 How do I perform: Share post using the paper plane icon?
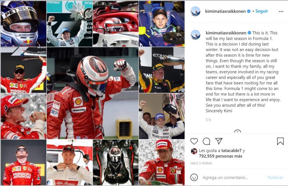tap(219, 141)
